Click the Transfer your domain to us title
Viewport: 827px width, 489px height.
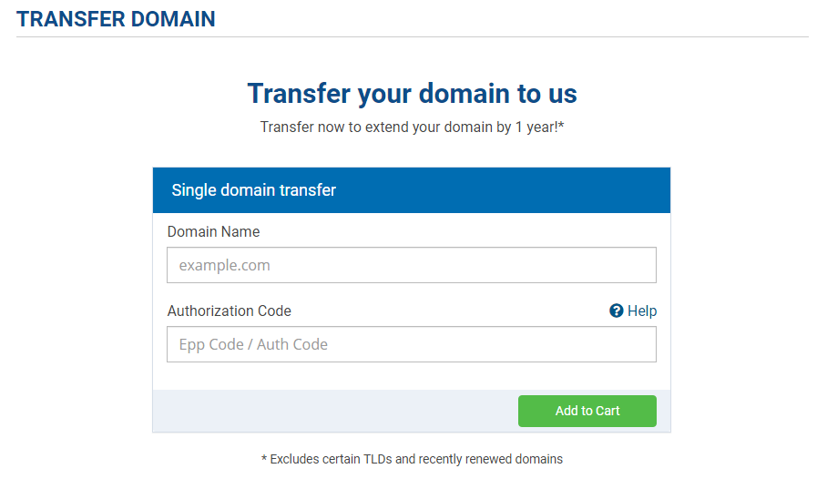pos(412,94)
